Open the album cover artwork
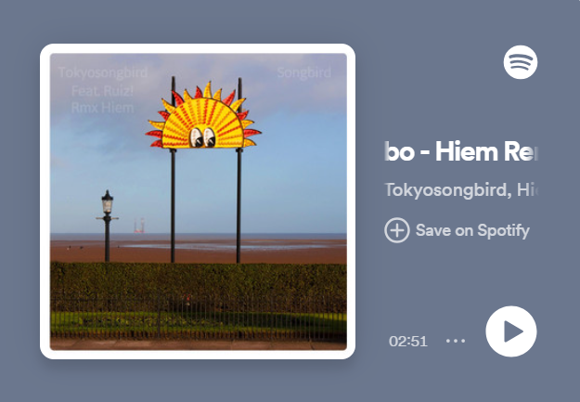This screenshot has width=580, height=402. 198,201
